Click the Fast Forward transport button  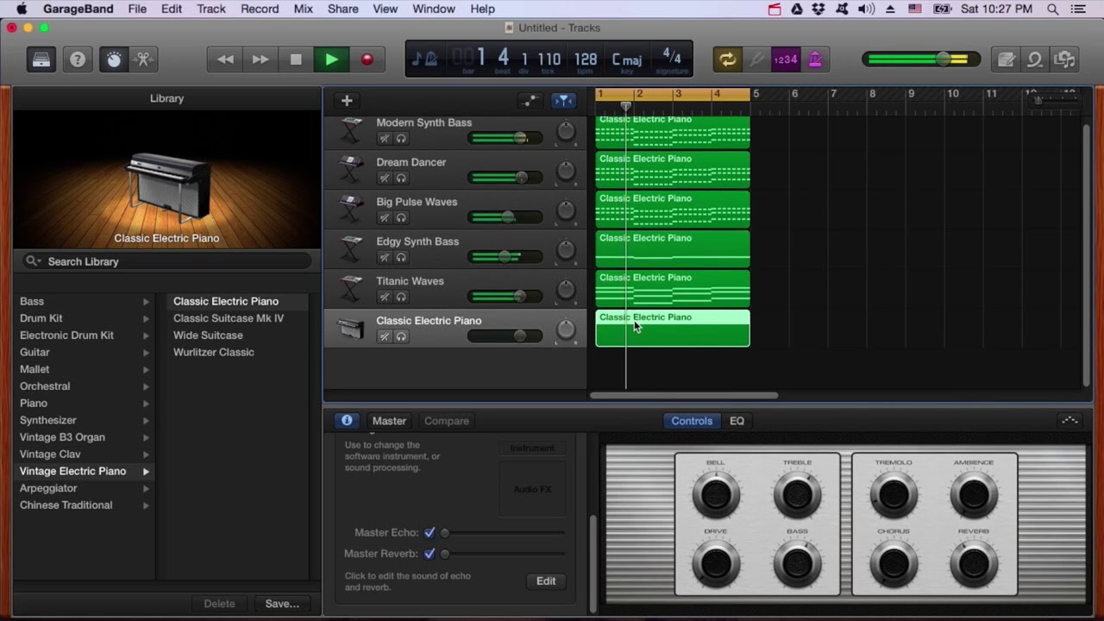(x=260, y=60)
